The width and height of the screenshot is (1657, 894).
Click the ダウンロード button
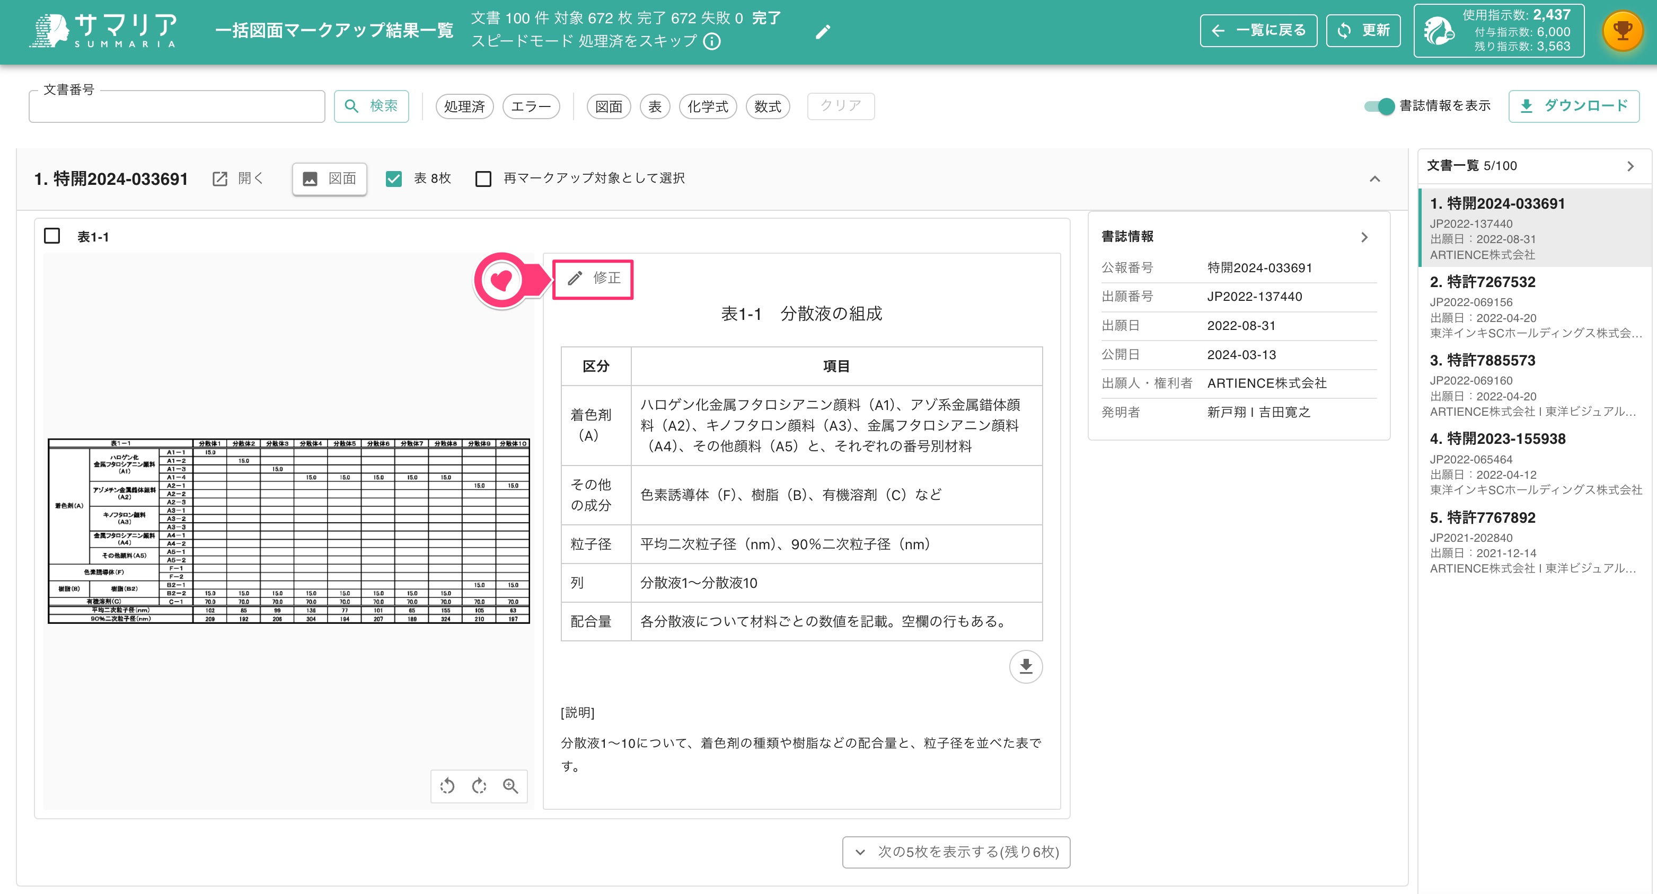tap(1573, 106)
